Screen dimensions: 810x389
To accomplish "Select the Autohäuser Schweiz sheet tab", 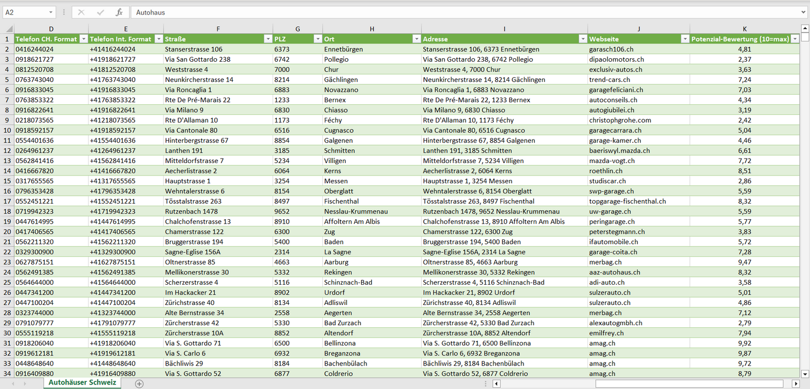I will pos(82,383).
